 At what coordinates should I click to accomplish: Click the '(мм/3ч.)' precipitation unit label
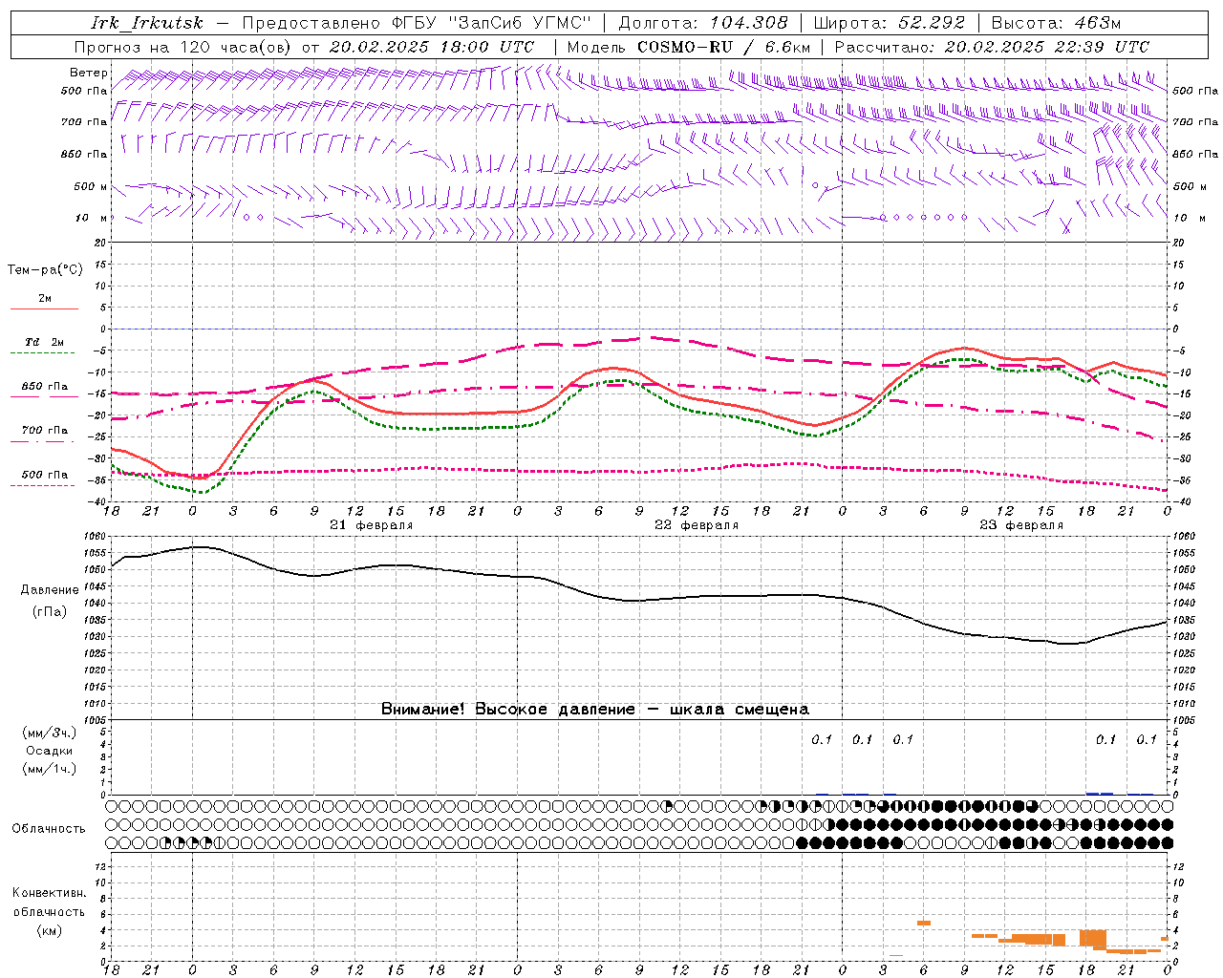pos(50,733)
